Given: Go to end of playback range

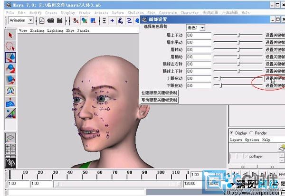Looking at the screenshot, I should click(x=282, y=174).
